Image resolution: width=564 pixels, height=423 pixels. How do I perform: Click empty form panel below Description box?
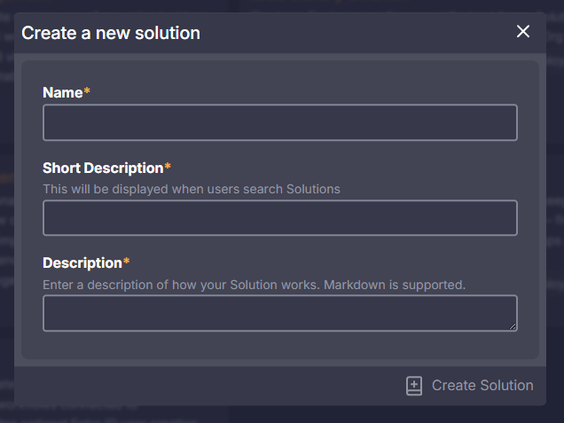(279, 346)
